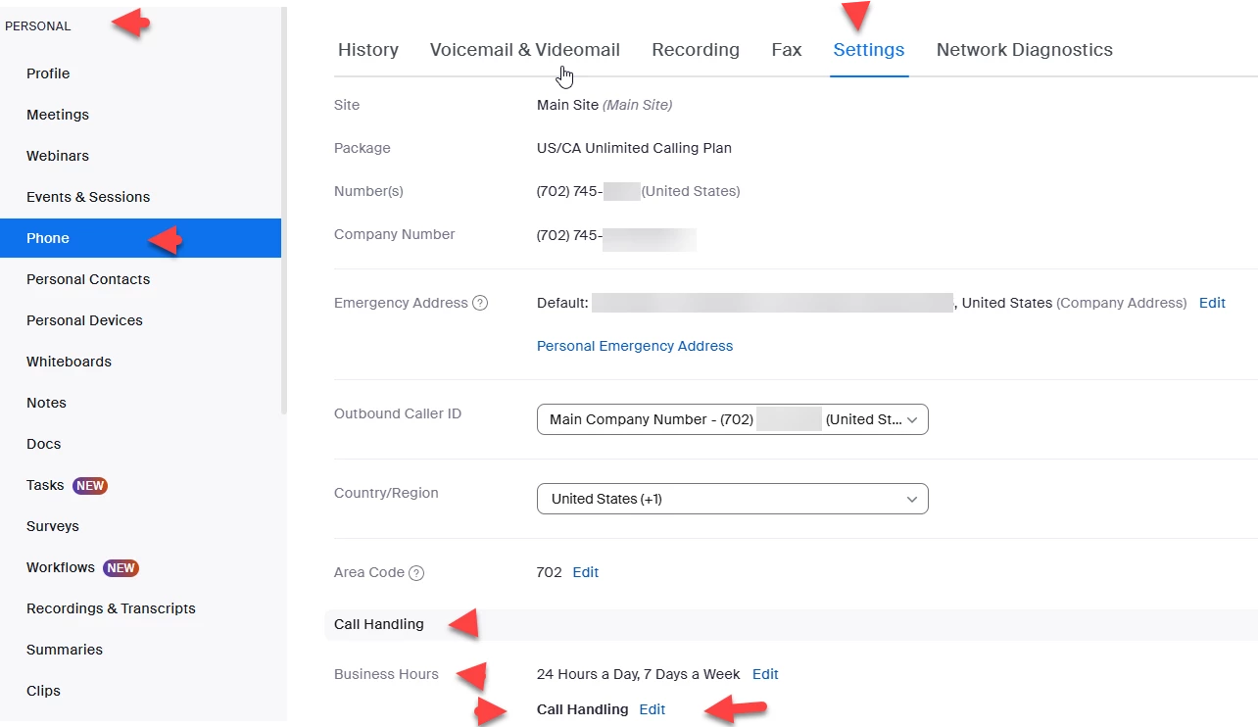Open the Outbound Caller ID dropdown
The image size is (1258, 727).
[x=732, y=419]
